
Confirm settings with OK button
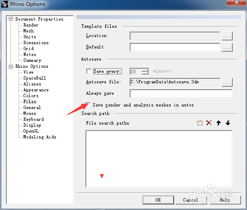pos(158,200)
